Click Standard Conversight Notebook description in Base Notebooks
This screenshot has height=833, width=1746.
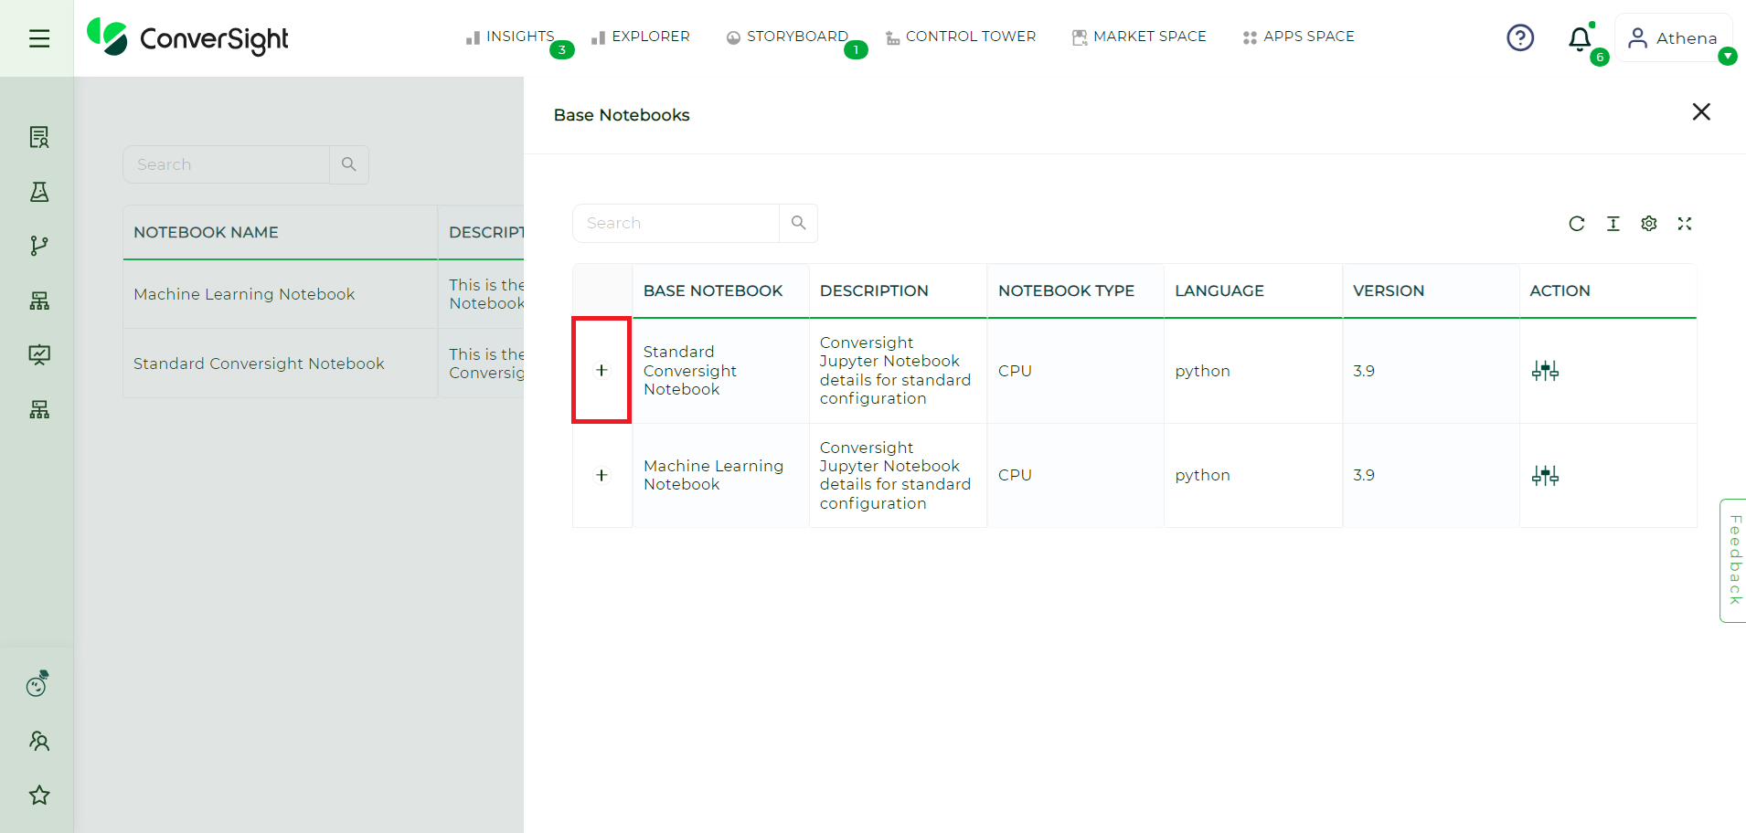click(895, 370)
